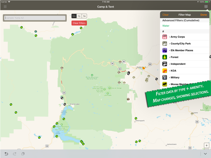Select the Army Corps filter row
The width and height of the screenshot is (211, 158).
tap(185, 37)
